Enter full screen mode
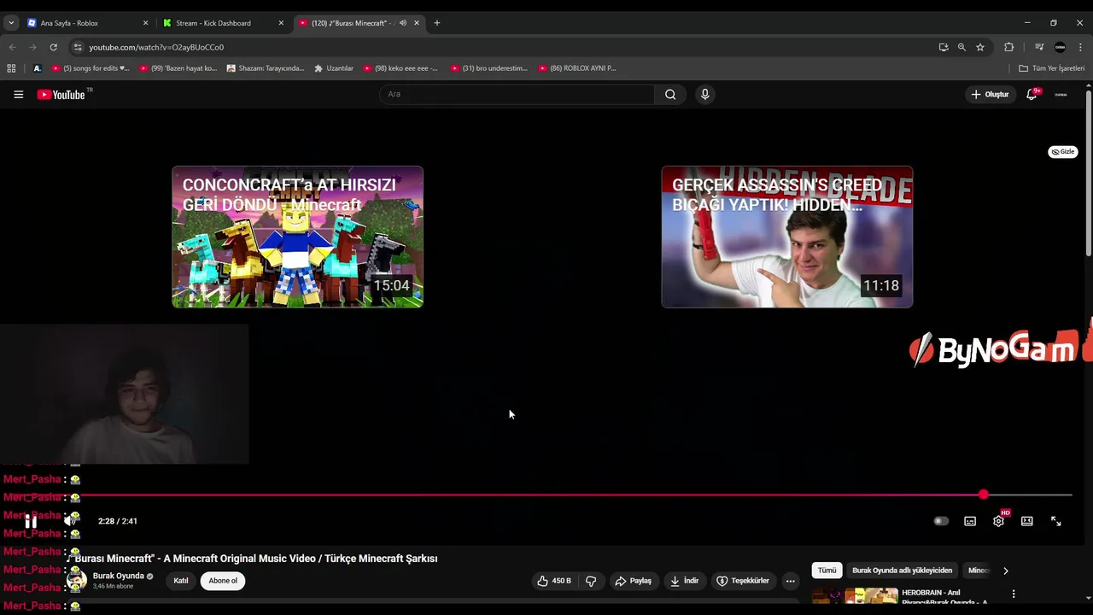 [1056, 521]
